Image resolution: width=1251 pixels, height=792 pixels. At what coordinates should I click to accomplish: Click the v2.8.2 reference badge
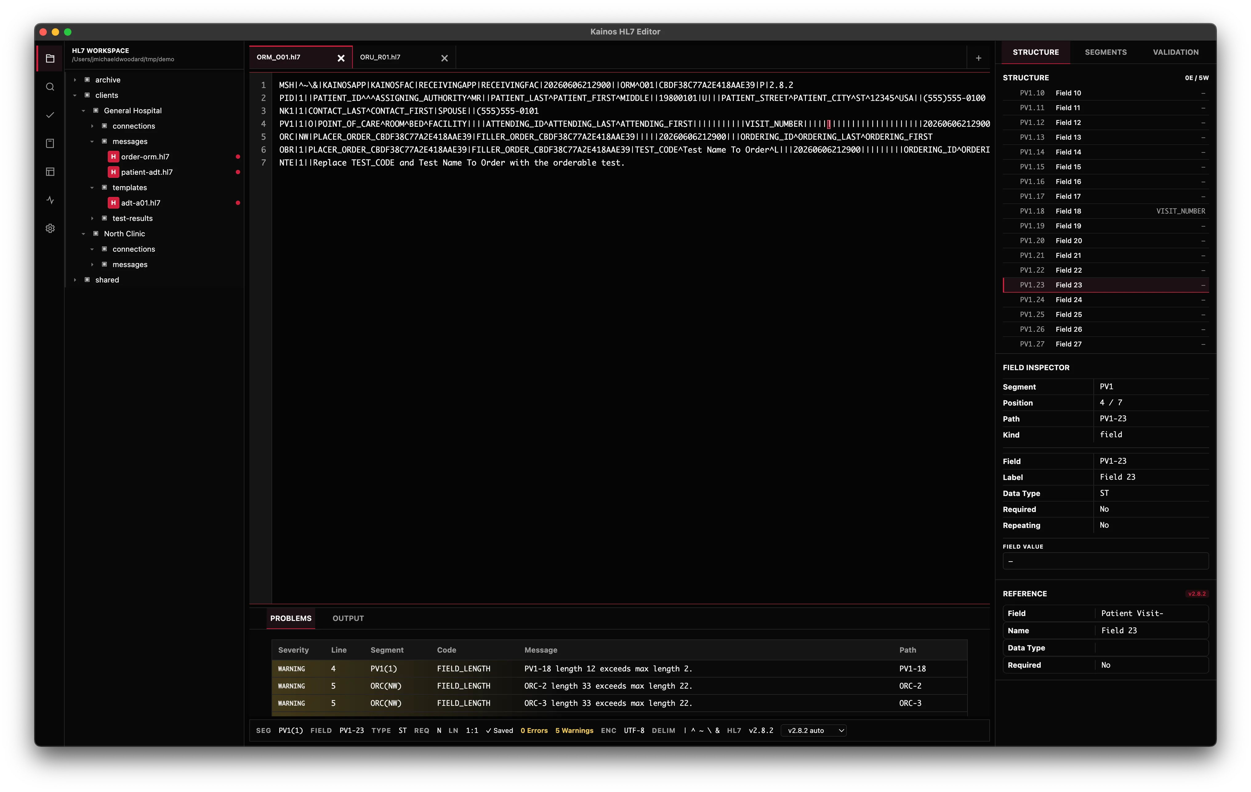pos(1197,594)
